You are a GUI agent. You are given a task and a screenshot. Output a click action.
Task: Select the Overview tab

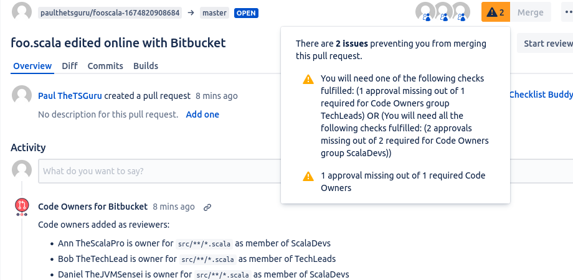pos(32,66)
